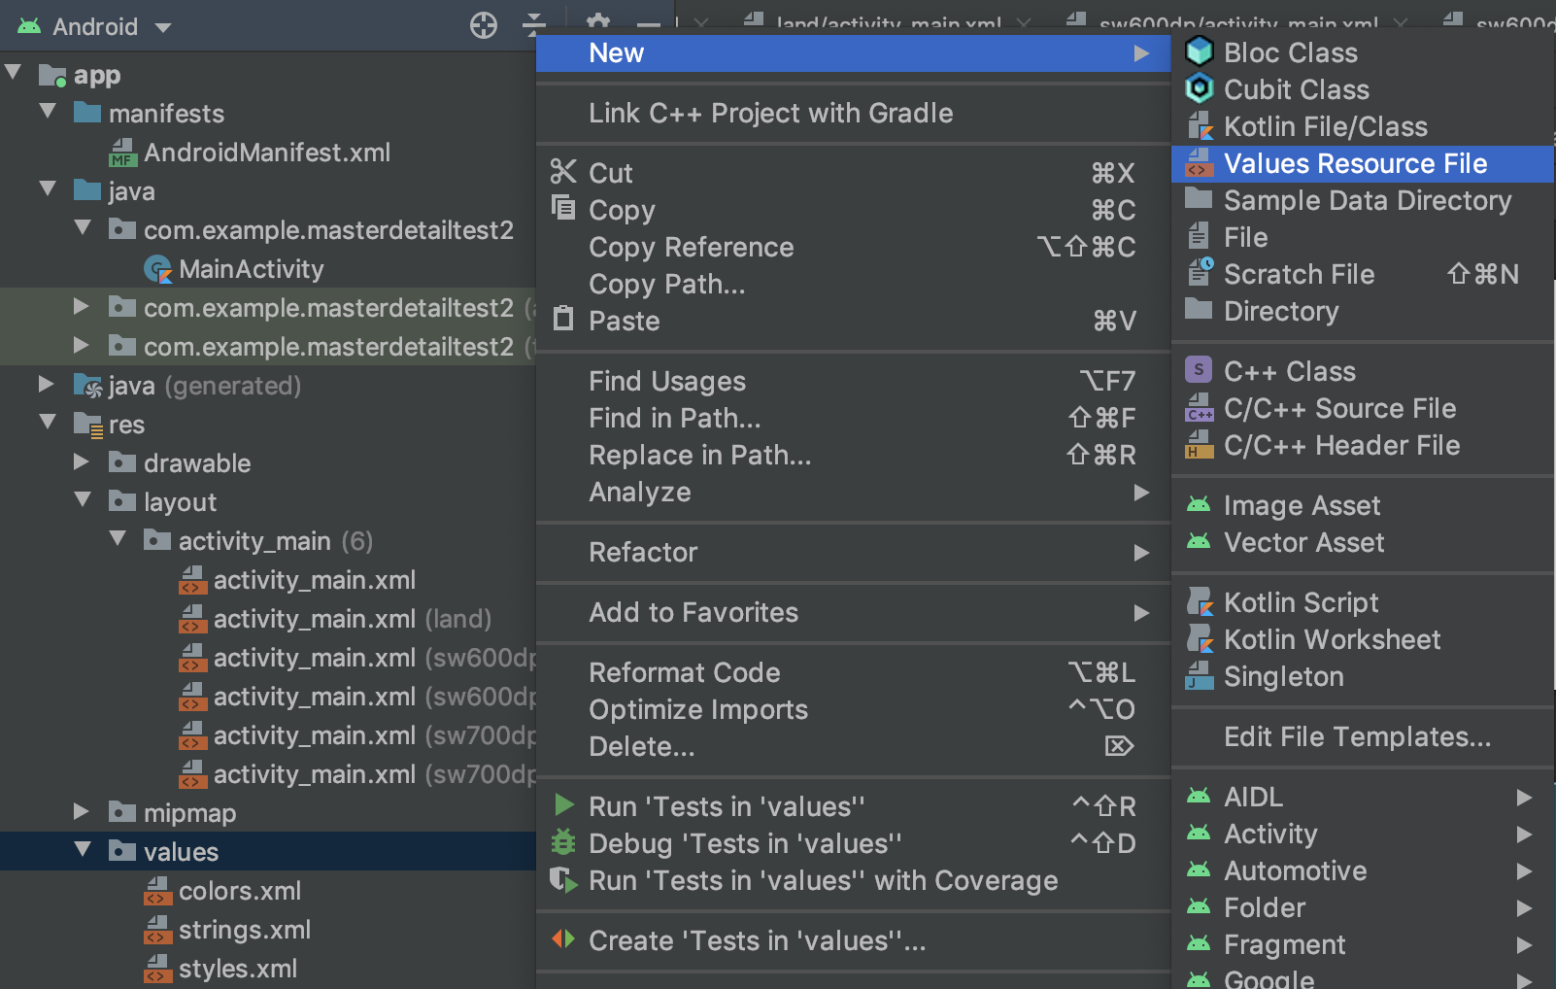Click the Select Opened File target icon
1556x989 pixels.
484,24
